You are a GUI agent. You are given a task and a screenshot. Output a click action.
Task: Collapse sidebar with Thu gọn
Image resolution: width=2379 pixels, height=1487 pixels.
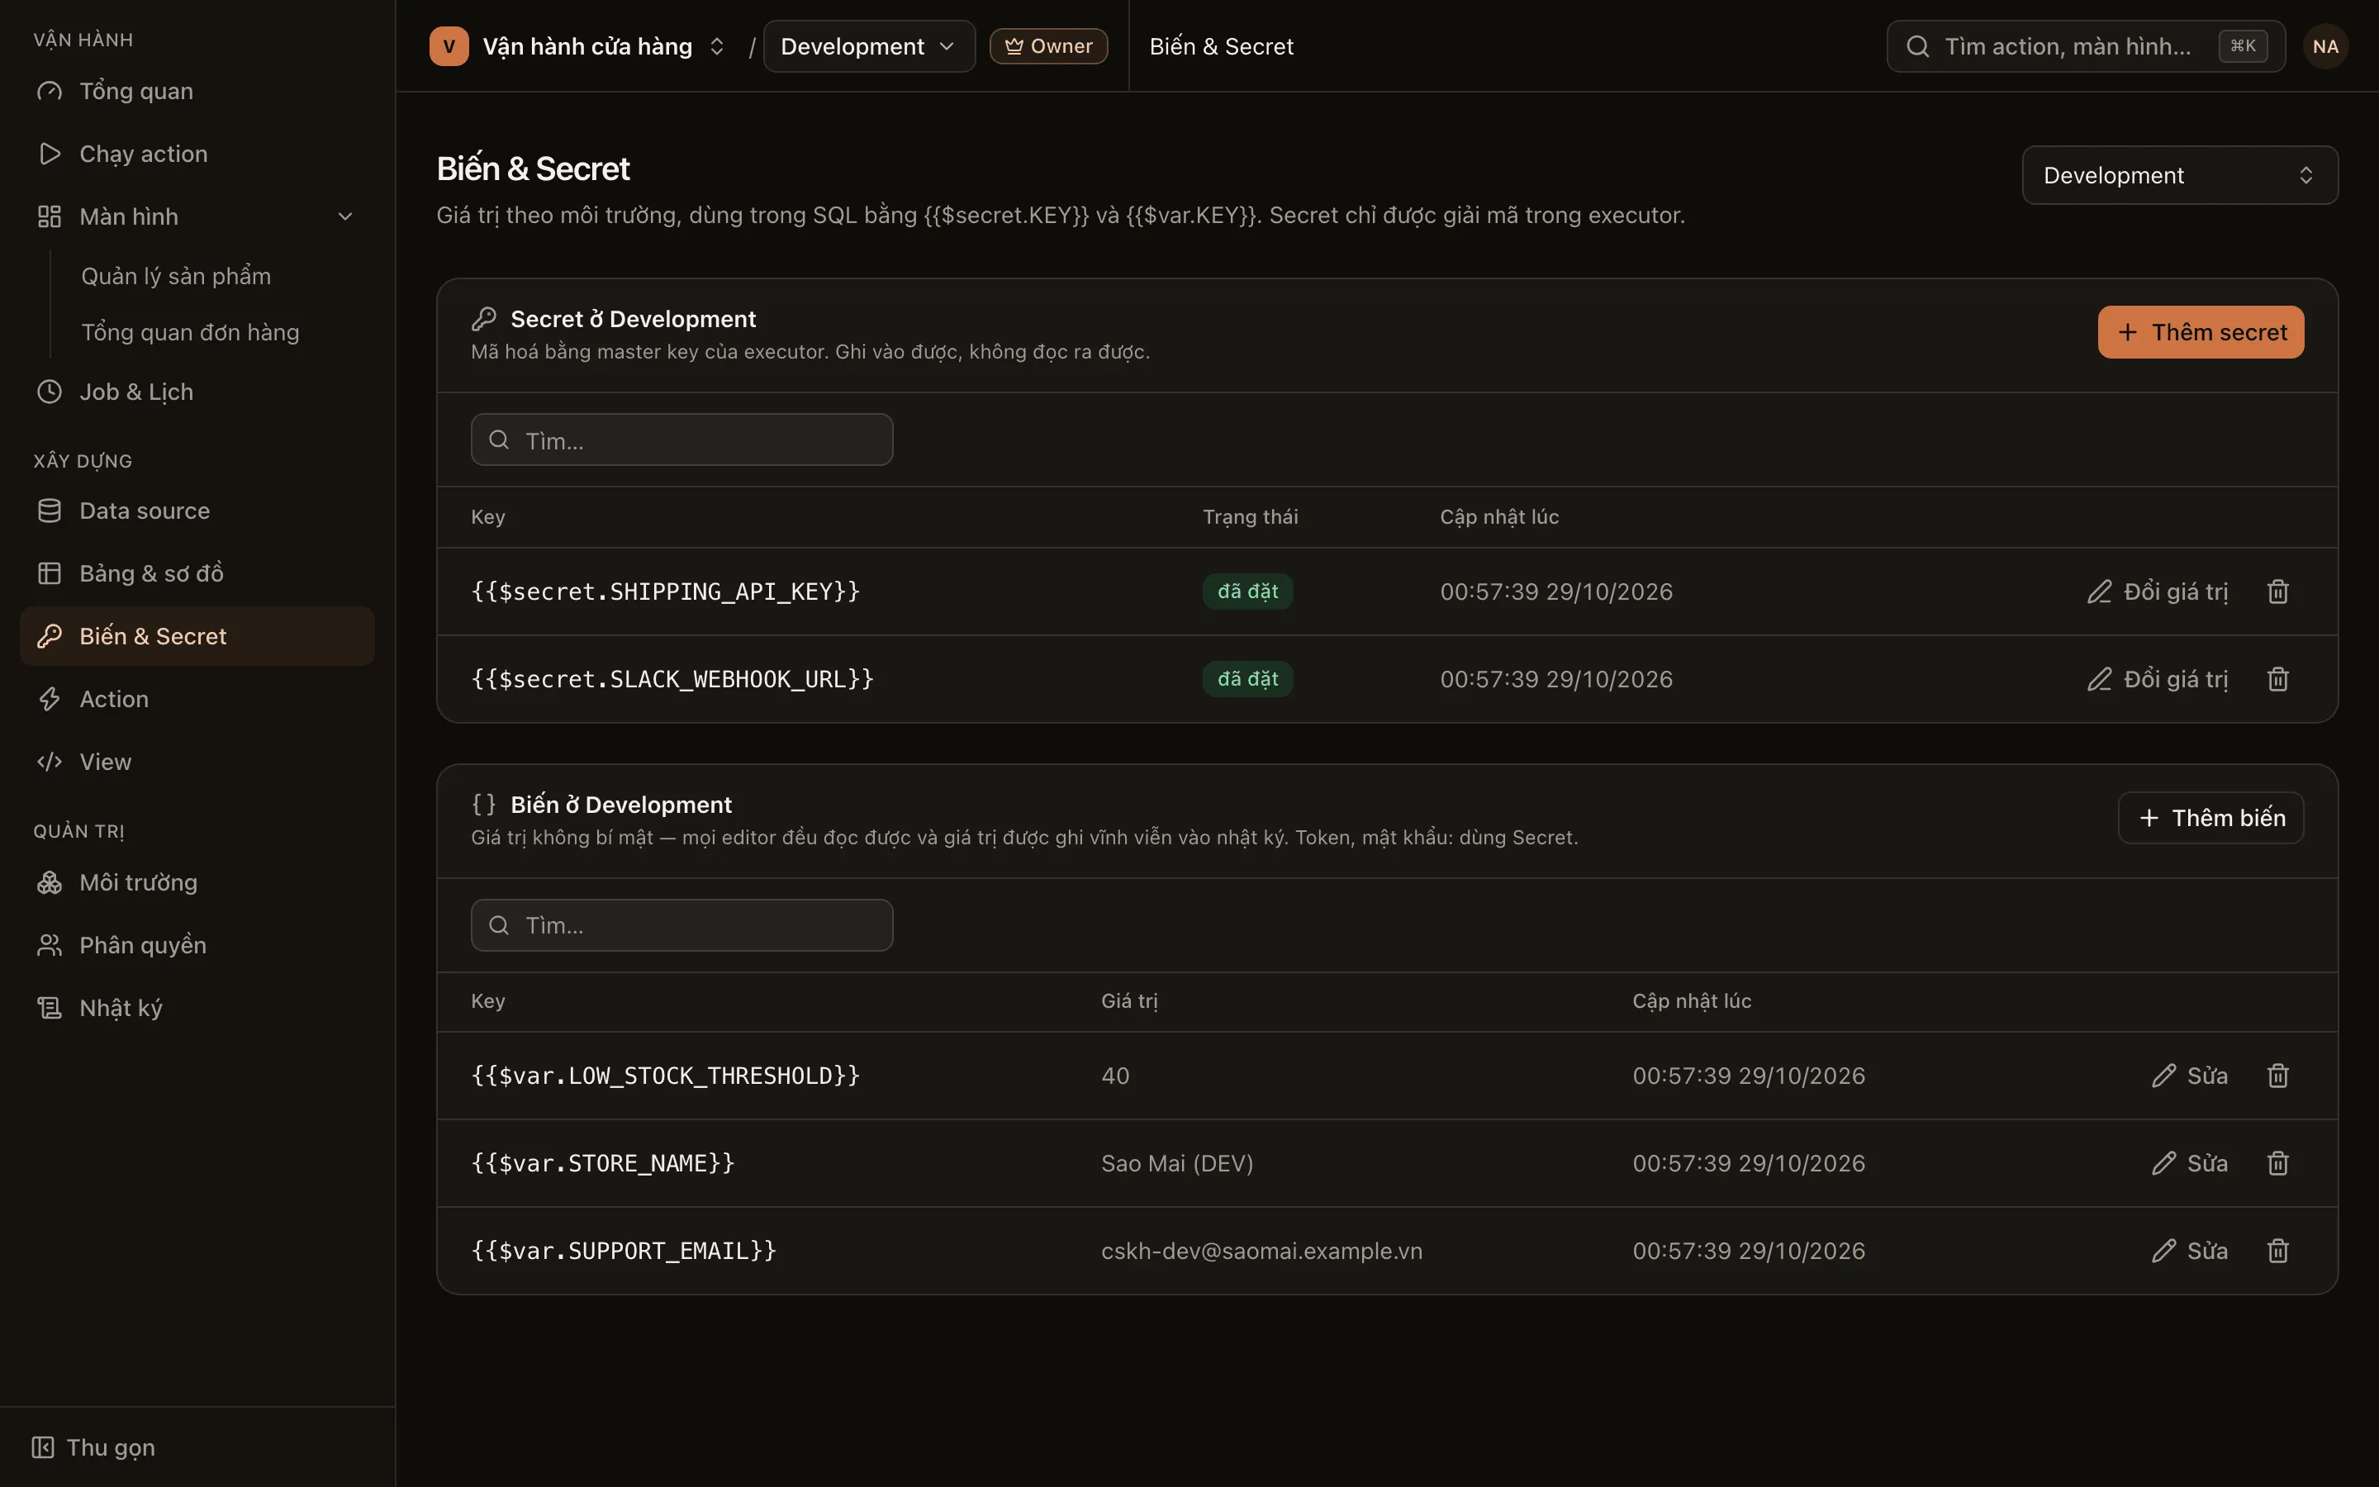[x=93, y=1447]
